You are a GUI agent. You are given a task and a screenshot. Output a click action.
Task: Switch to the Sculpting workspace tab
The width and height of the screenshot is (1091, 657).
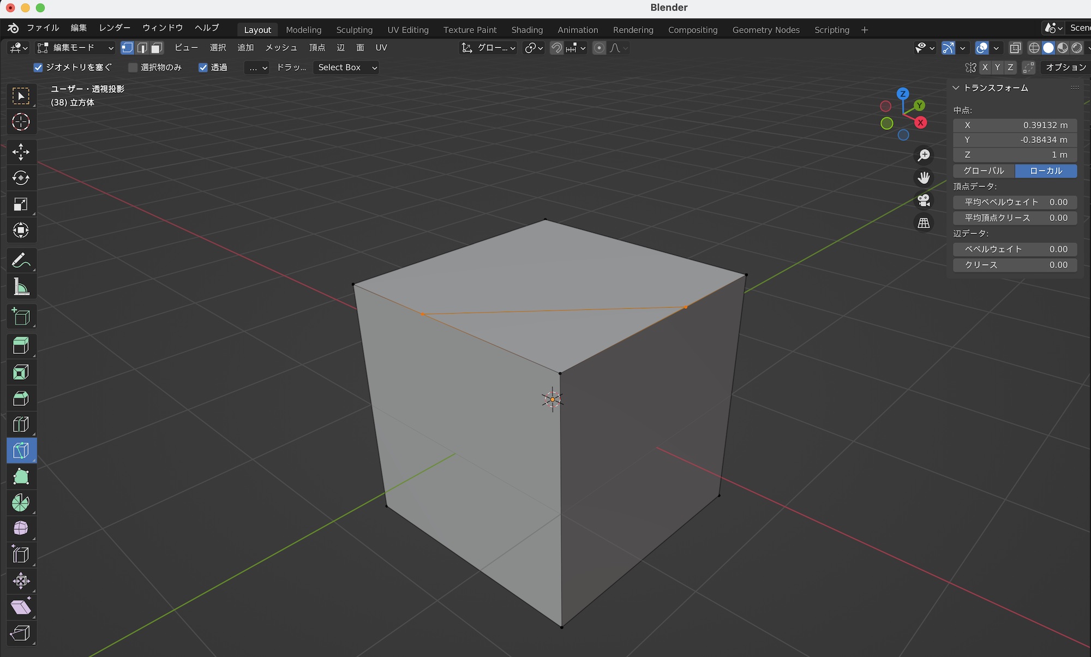point(354,30)
